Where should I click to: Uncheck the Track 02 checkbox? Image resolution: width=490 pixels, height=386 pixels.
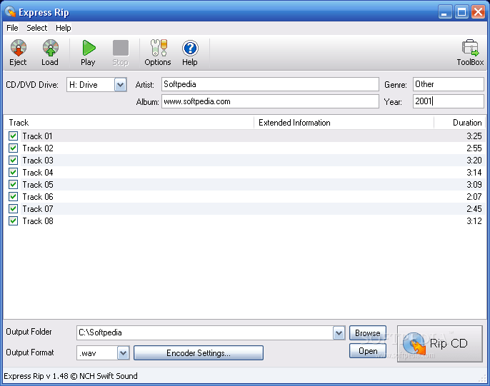tap(13, 148)
